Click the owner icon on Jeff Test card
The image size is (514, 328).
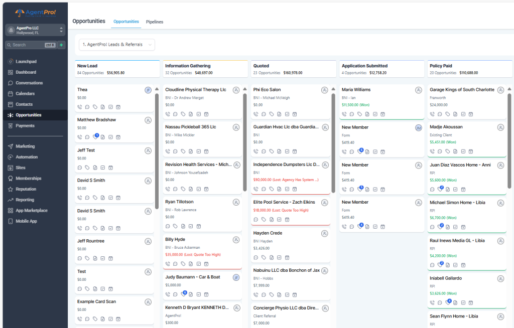tap(148, 151)
